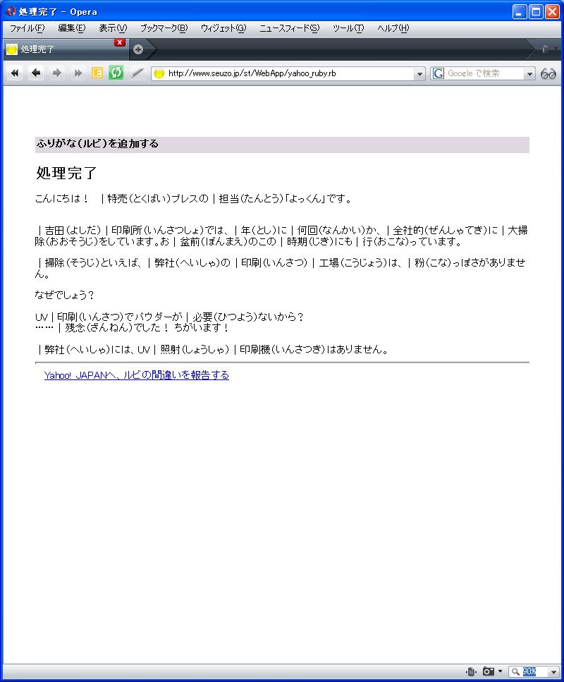Viewport: 564px width, 682px height.
Task: Expand the search engine dropdown arrow
Action: pos(529,74)
